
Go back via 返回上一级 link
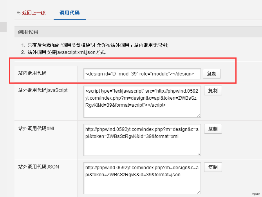pos(33,13)
